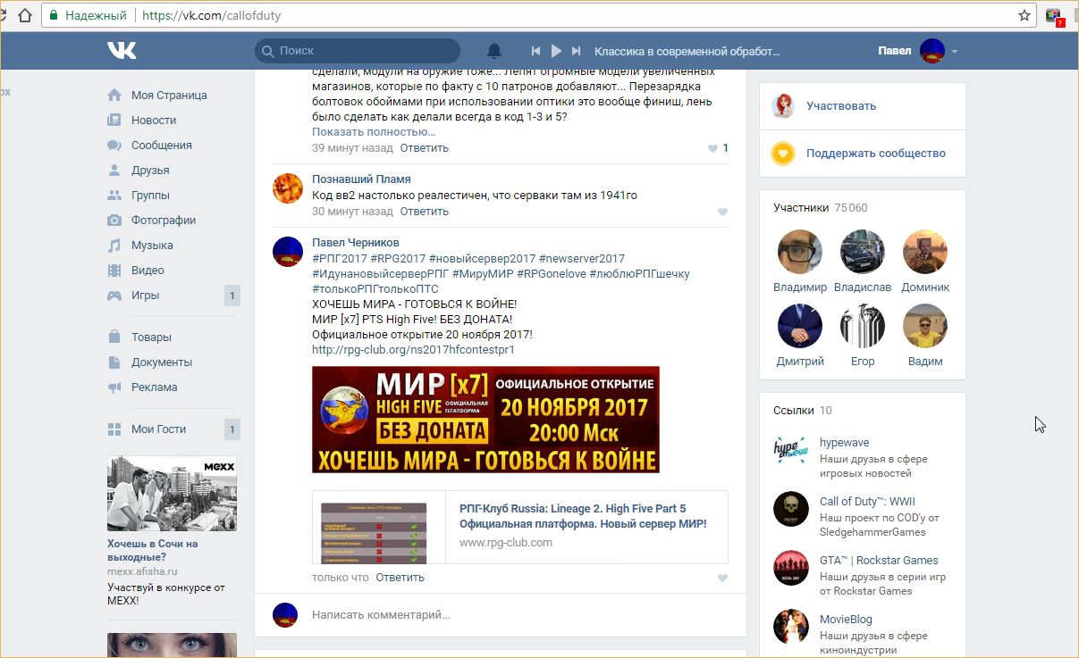Open member Владислав's avatar
Image resolution: width=1079 pixels, height=658 pixels.
[x=863, y=252]
